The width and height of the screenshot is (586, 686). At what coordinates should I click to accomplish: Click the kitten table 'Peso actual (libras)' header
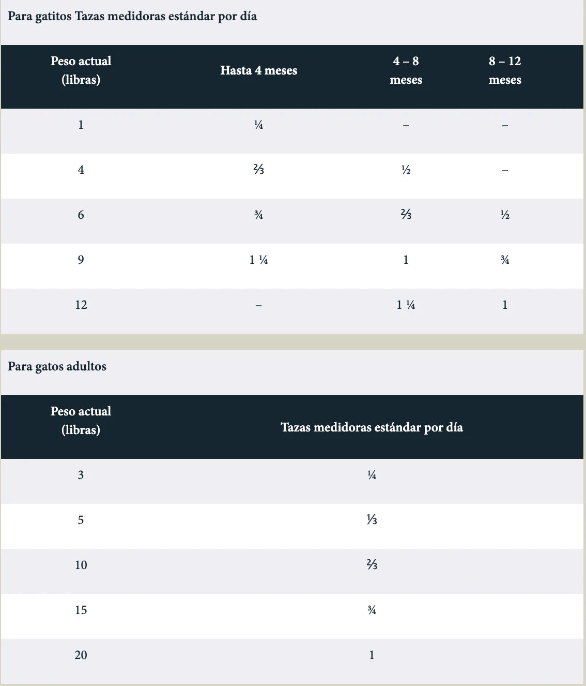81,70
